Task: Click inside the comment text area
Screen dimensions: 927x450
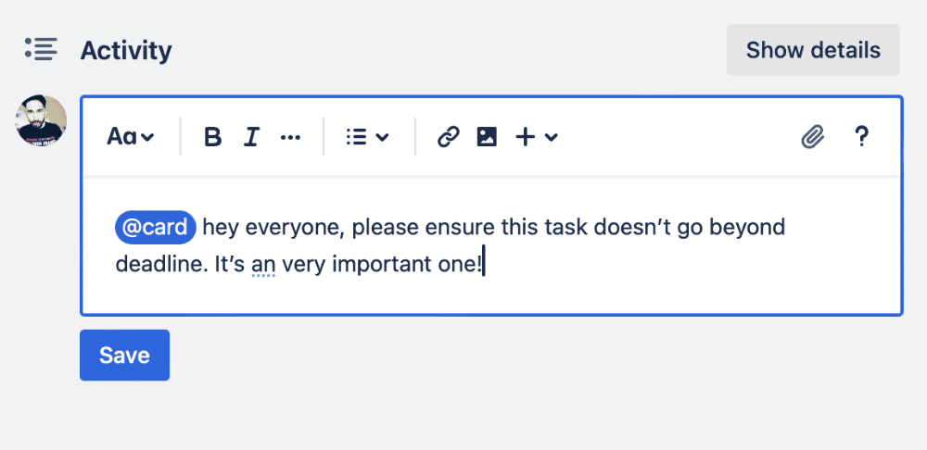Action: (x=649, y=278)
